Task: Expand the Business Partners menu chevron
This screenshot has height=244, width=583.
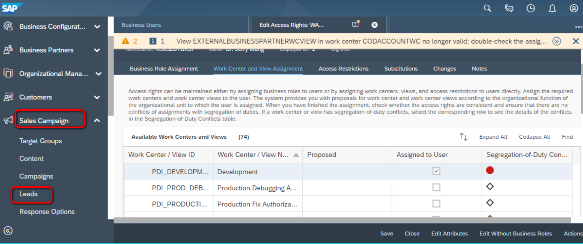Action: point(97,50)
